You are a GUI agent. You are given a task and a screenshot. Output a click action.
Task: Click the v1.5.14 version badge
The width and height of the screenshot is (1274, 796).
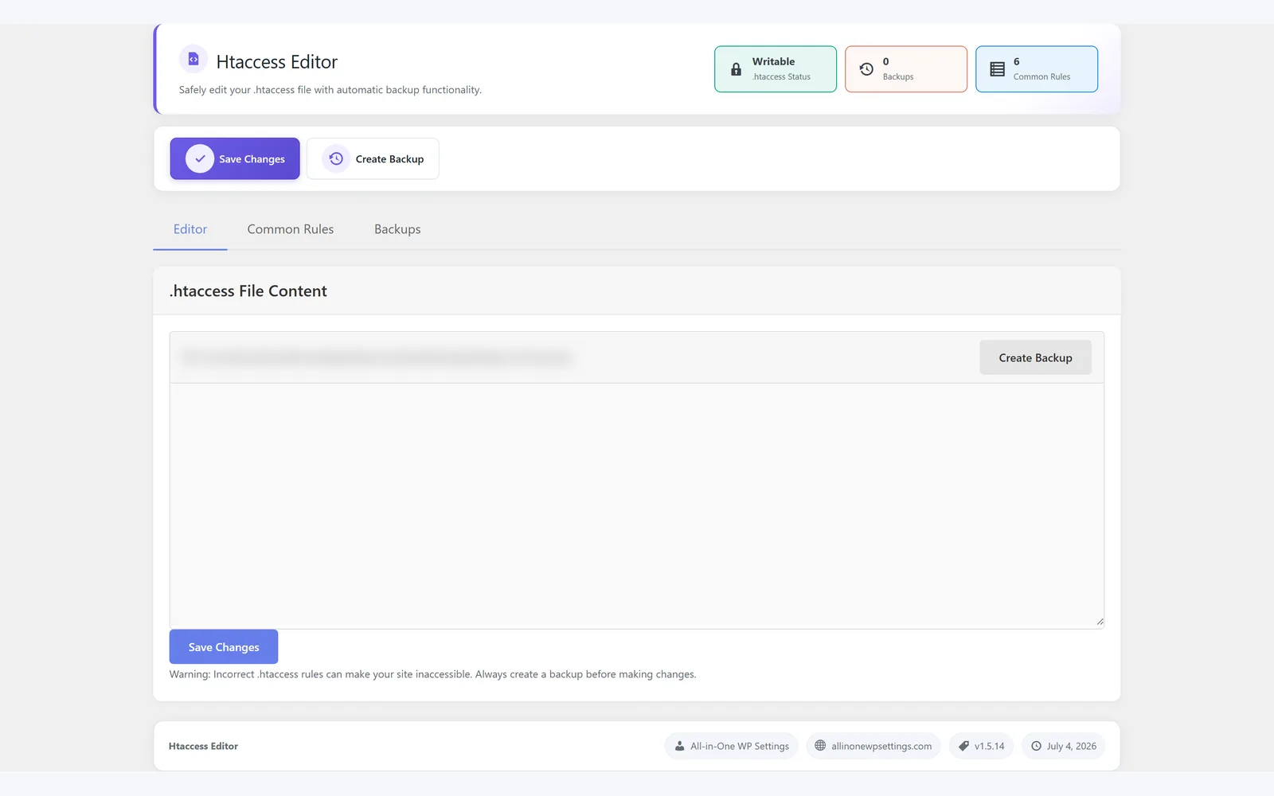coord(981,746)
